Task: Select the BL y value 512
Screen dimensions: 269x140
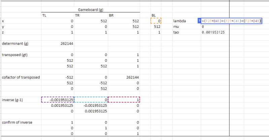Action: [156, 27]
